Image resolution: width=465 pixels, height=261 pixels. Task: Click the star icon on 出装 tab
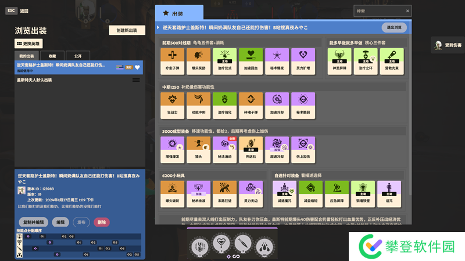click(x=166, y=12)
